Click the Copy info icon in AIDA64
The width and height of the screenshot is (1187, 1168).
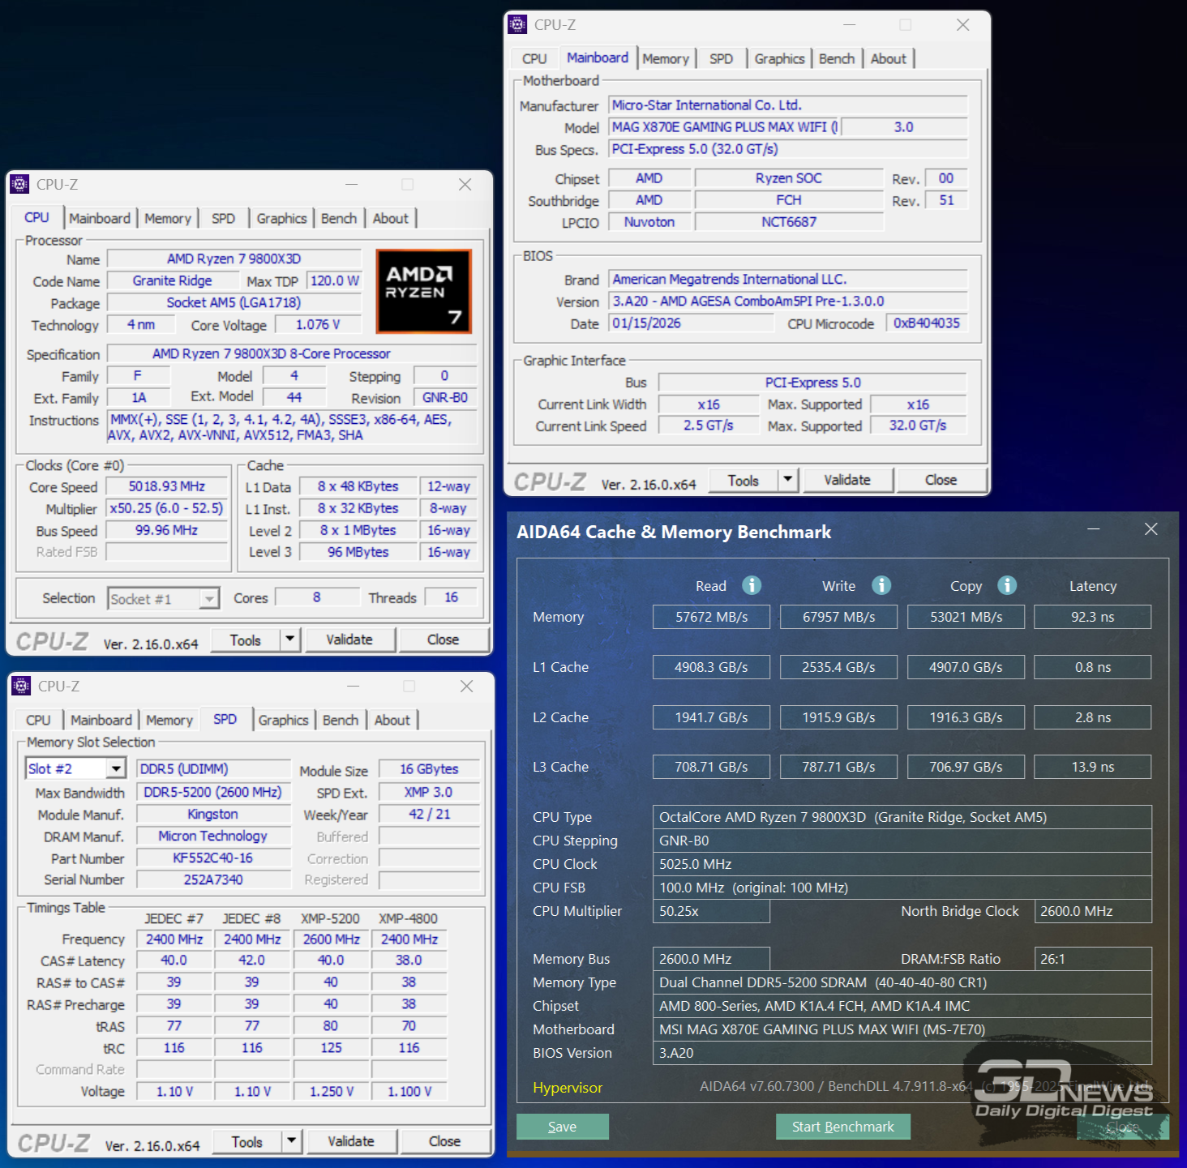tap(1007, 585)
